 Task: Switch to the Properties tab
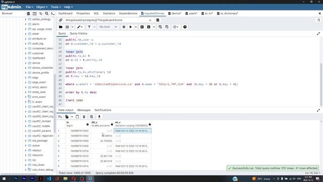83,14
